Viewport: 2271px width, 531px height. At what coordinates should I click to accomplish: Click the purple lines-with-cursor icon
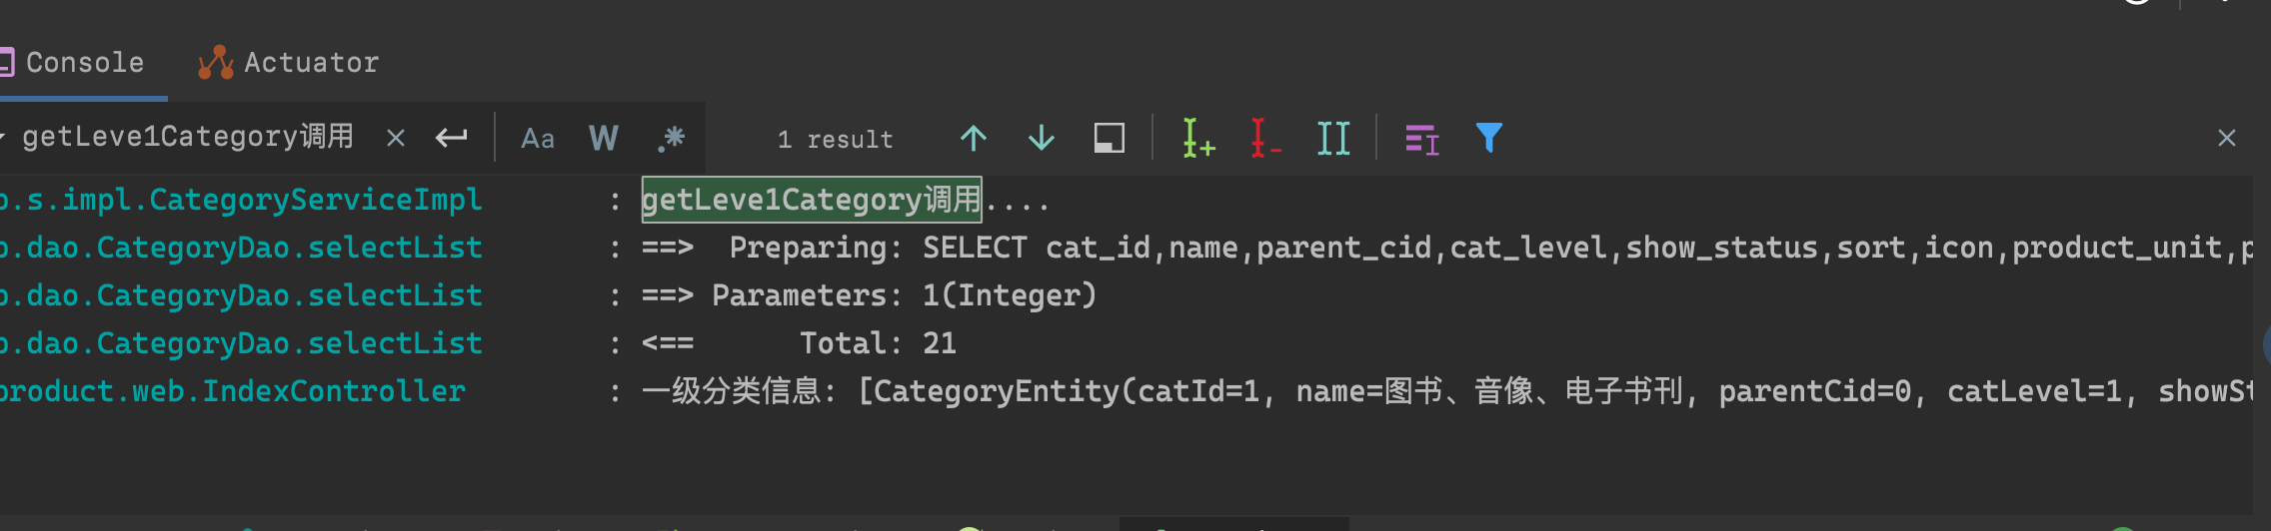pyautogui.click(x=1421, y=139)
